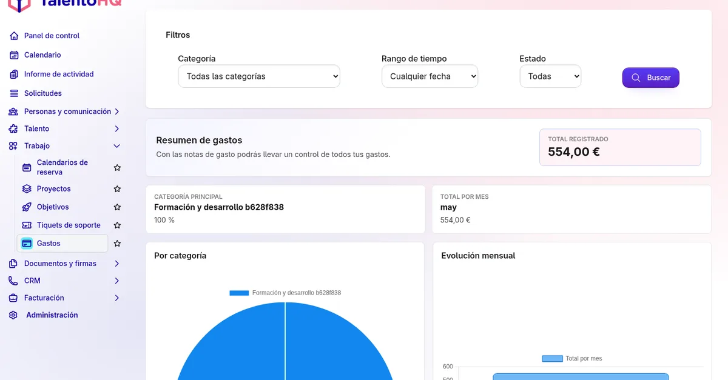
Task: Star the Tiquets de soporte menu entry
Action: point(118,225)
